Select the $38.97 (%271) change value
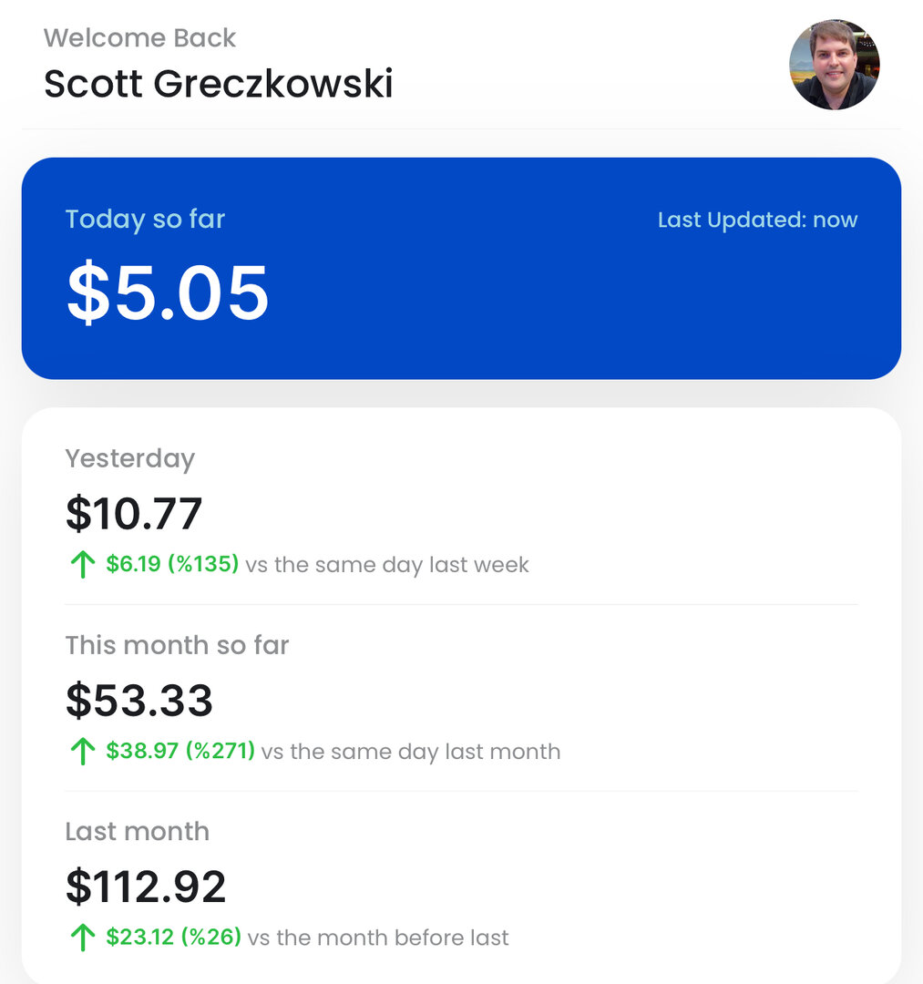The width and height of the screenshot is (923, 984). pos(180,751)
